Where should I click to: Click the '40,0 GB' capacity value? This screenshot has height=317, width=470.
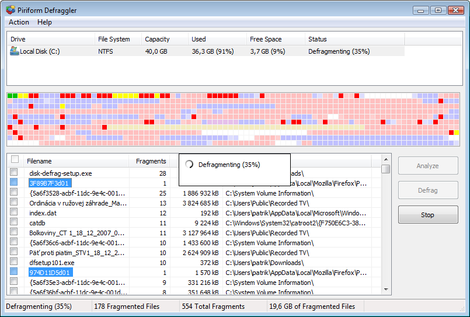click(156, 51)
